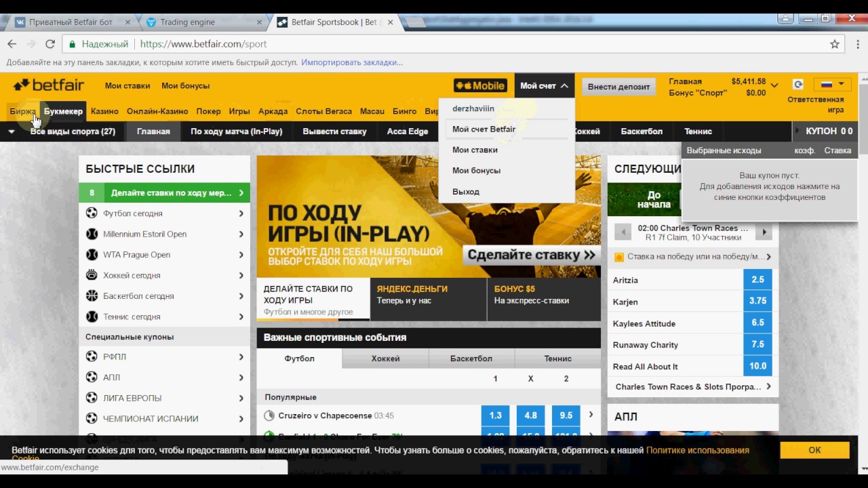868x488 pixels.
Task: Click tennis icon beside WTA Prague Open
Action: pos(92,255)
